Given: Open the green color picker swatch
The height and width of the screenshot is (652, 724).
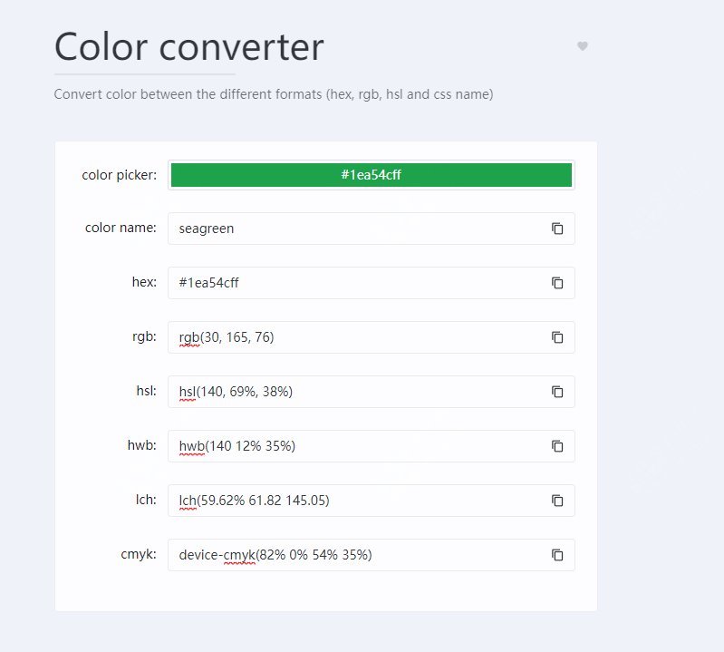Looking at the screenshot, I should click(371, 175).
